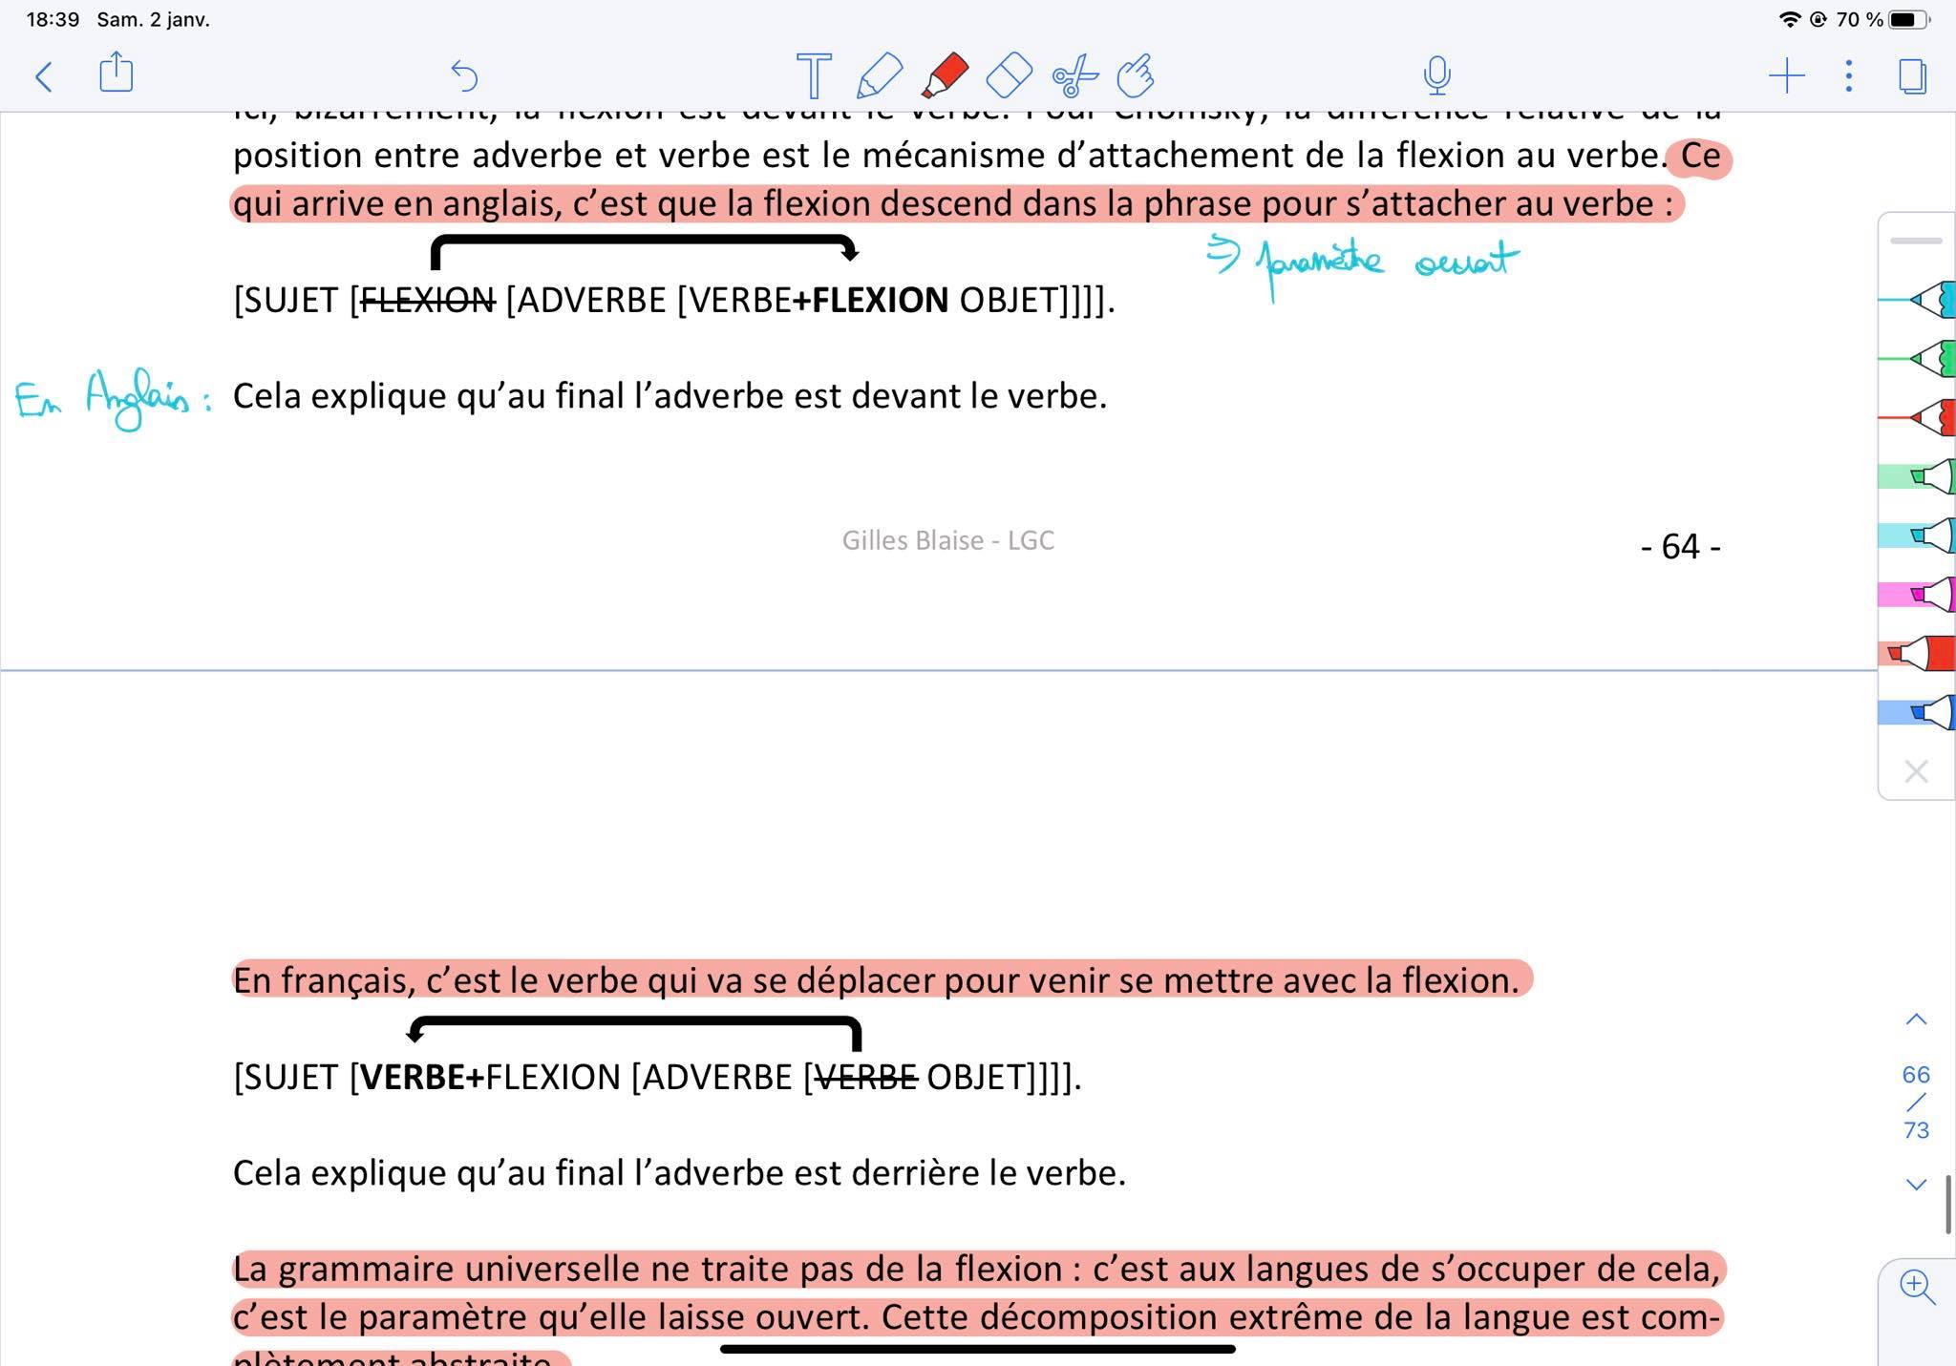Screen dimensions: 1956x1366
Task: Open the zoom magnifier tool
Action: pyautogui.click(x=1917, y=1287)
